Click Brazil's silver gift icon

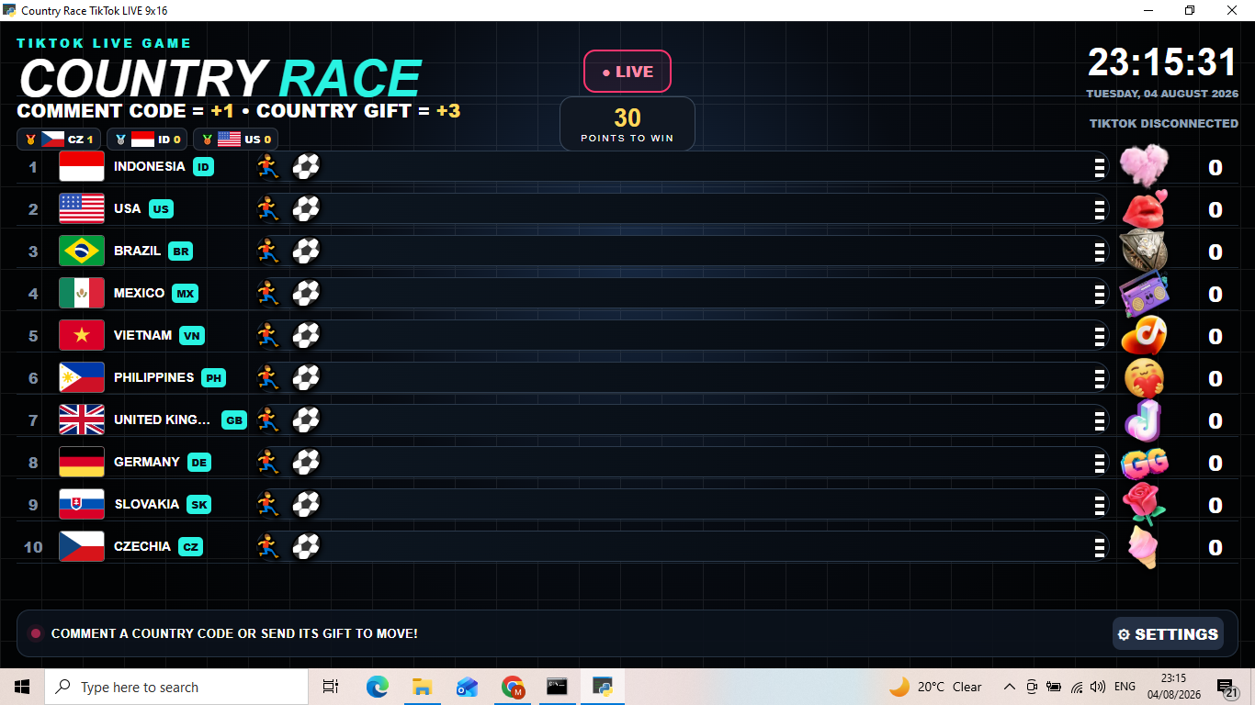pos(1144,251)
